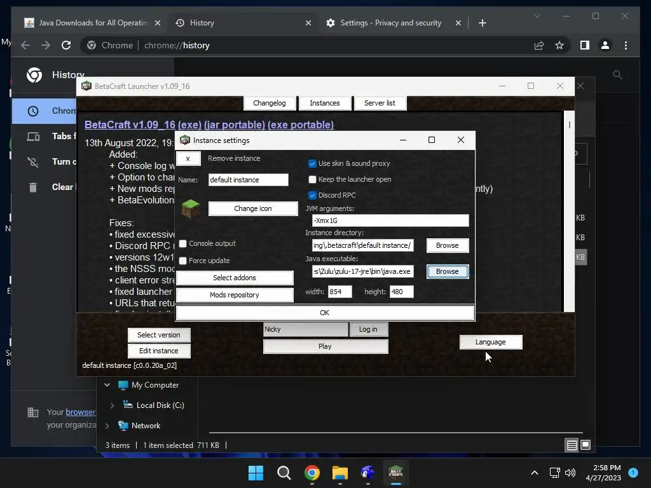
Task: Close the History tab
Action: 308,23
